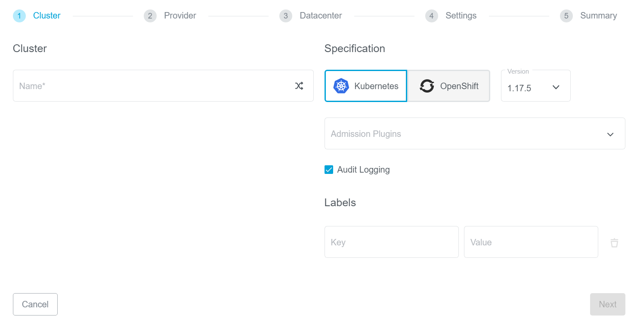Click the step 2 circle icon

150,15
